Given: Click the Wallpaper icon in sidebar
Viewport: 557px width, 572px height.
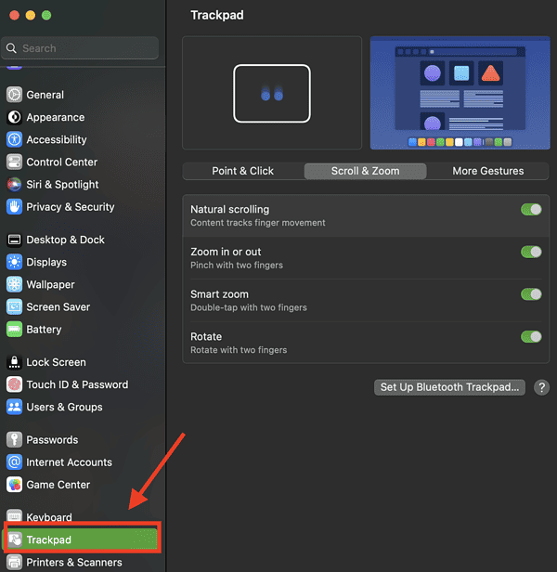Looking at the screenshot, I should [x=14, y=284].
